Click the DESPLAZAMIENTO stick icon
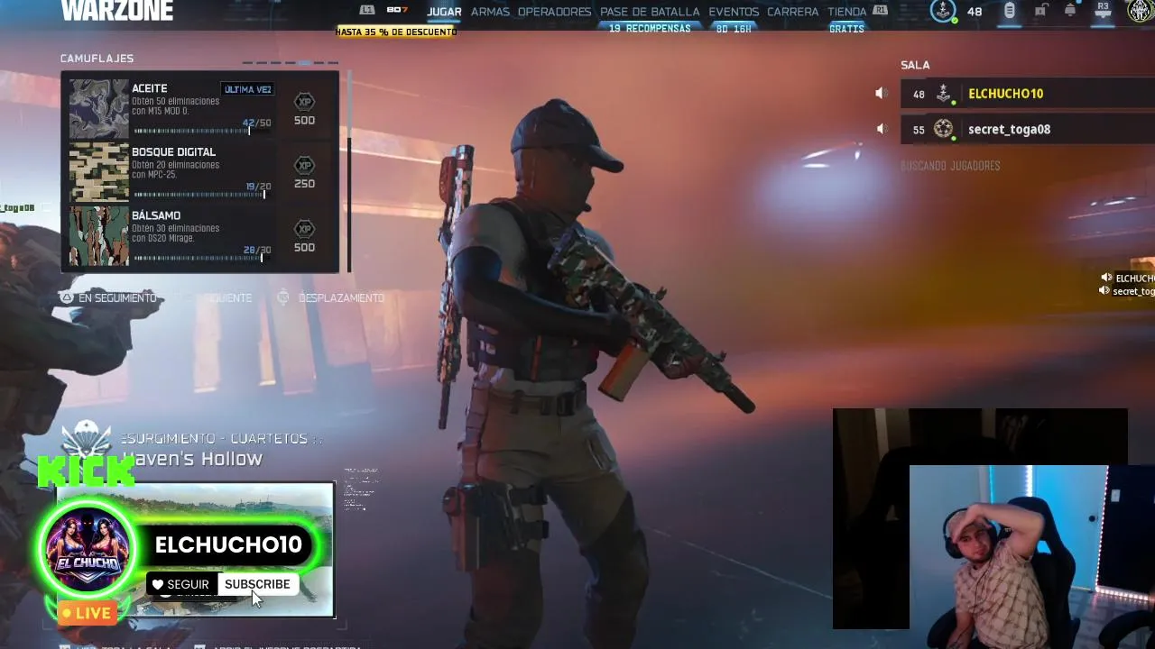Image resolution: width=1155 pixels, height=649 pixels. (x=283, y=297)
